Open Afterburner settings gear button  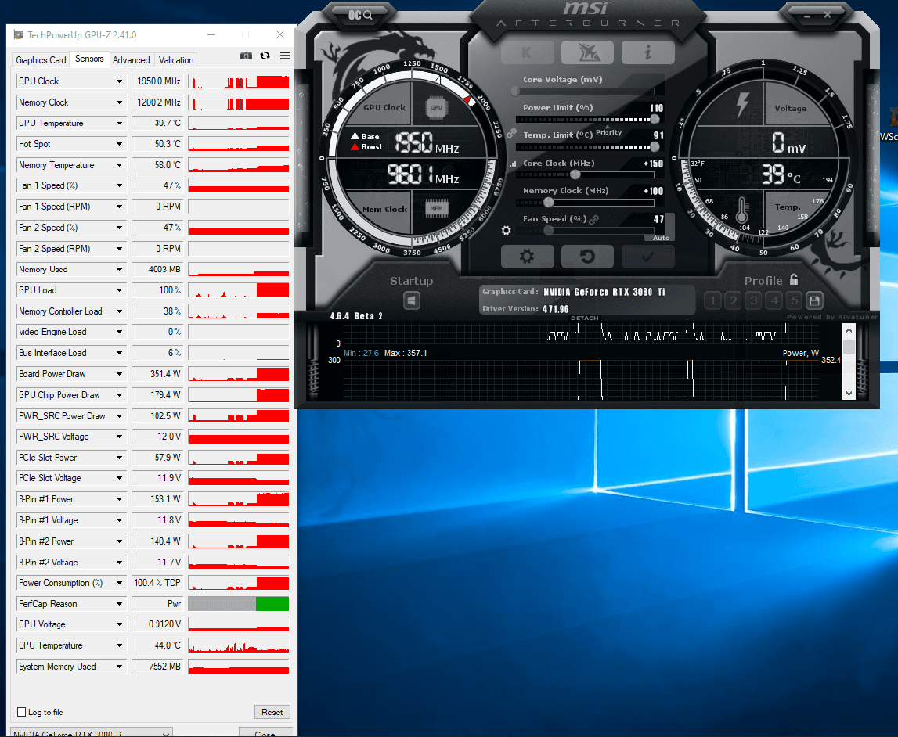(x=527, y=257)
